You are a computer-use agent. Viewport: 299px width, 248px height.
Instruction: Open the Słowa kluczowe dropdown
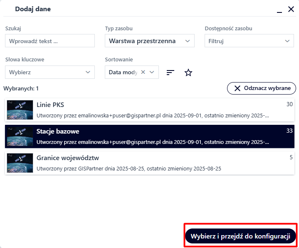point(50,72)
